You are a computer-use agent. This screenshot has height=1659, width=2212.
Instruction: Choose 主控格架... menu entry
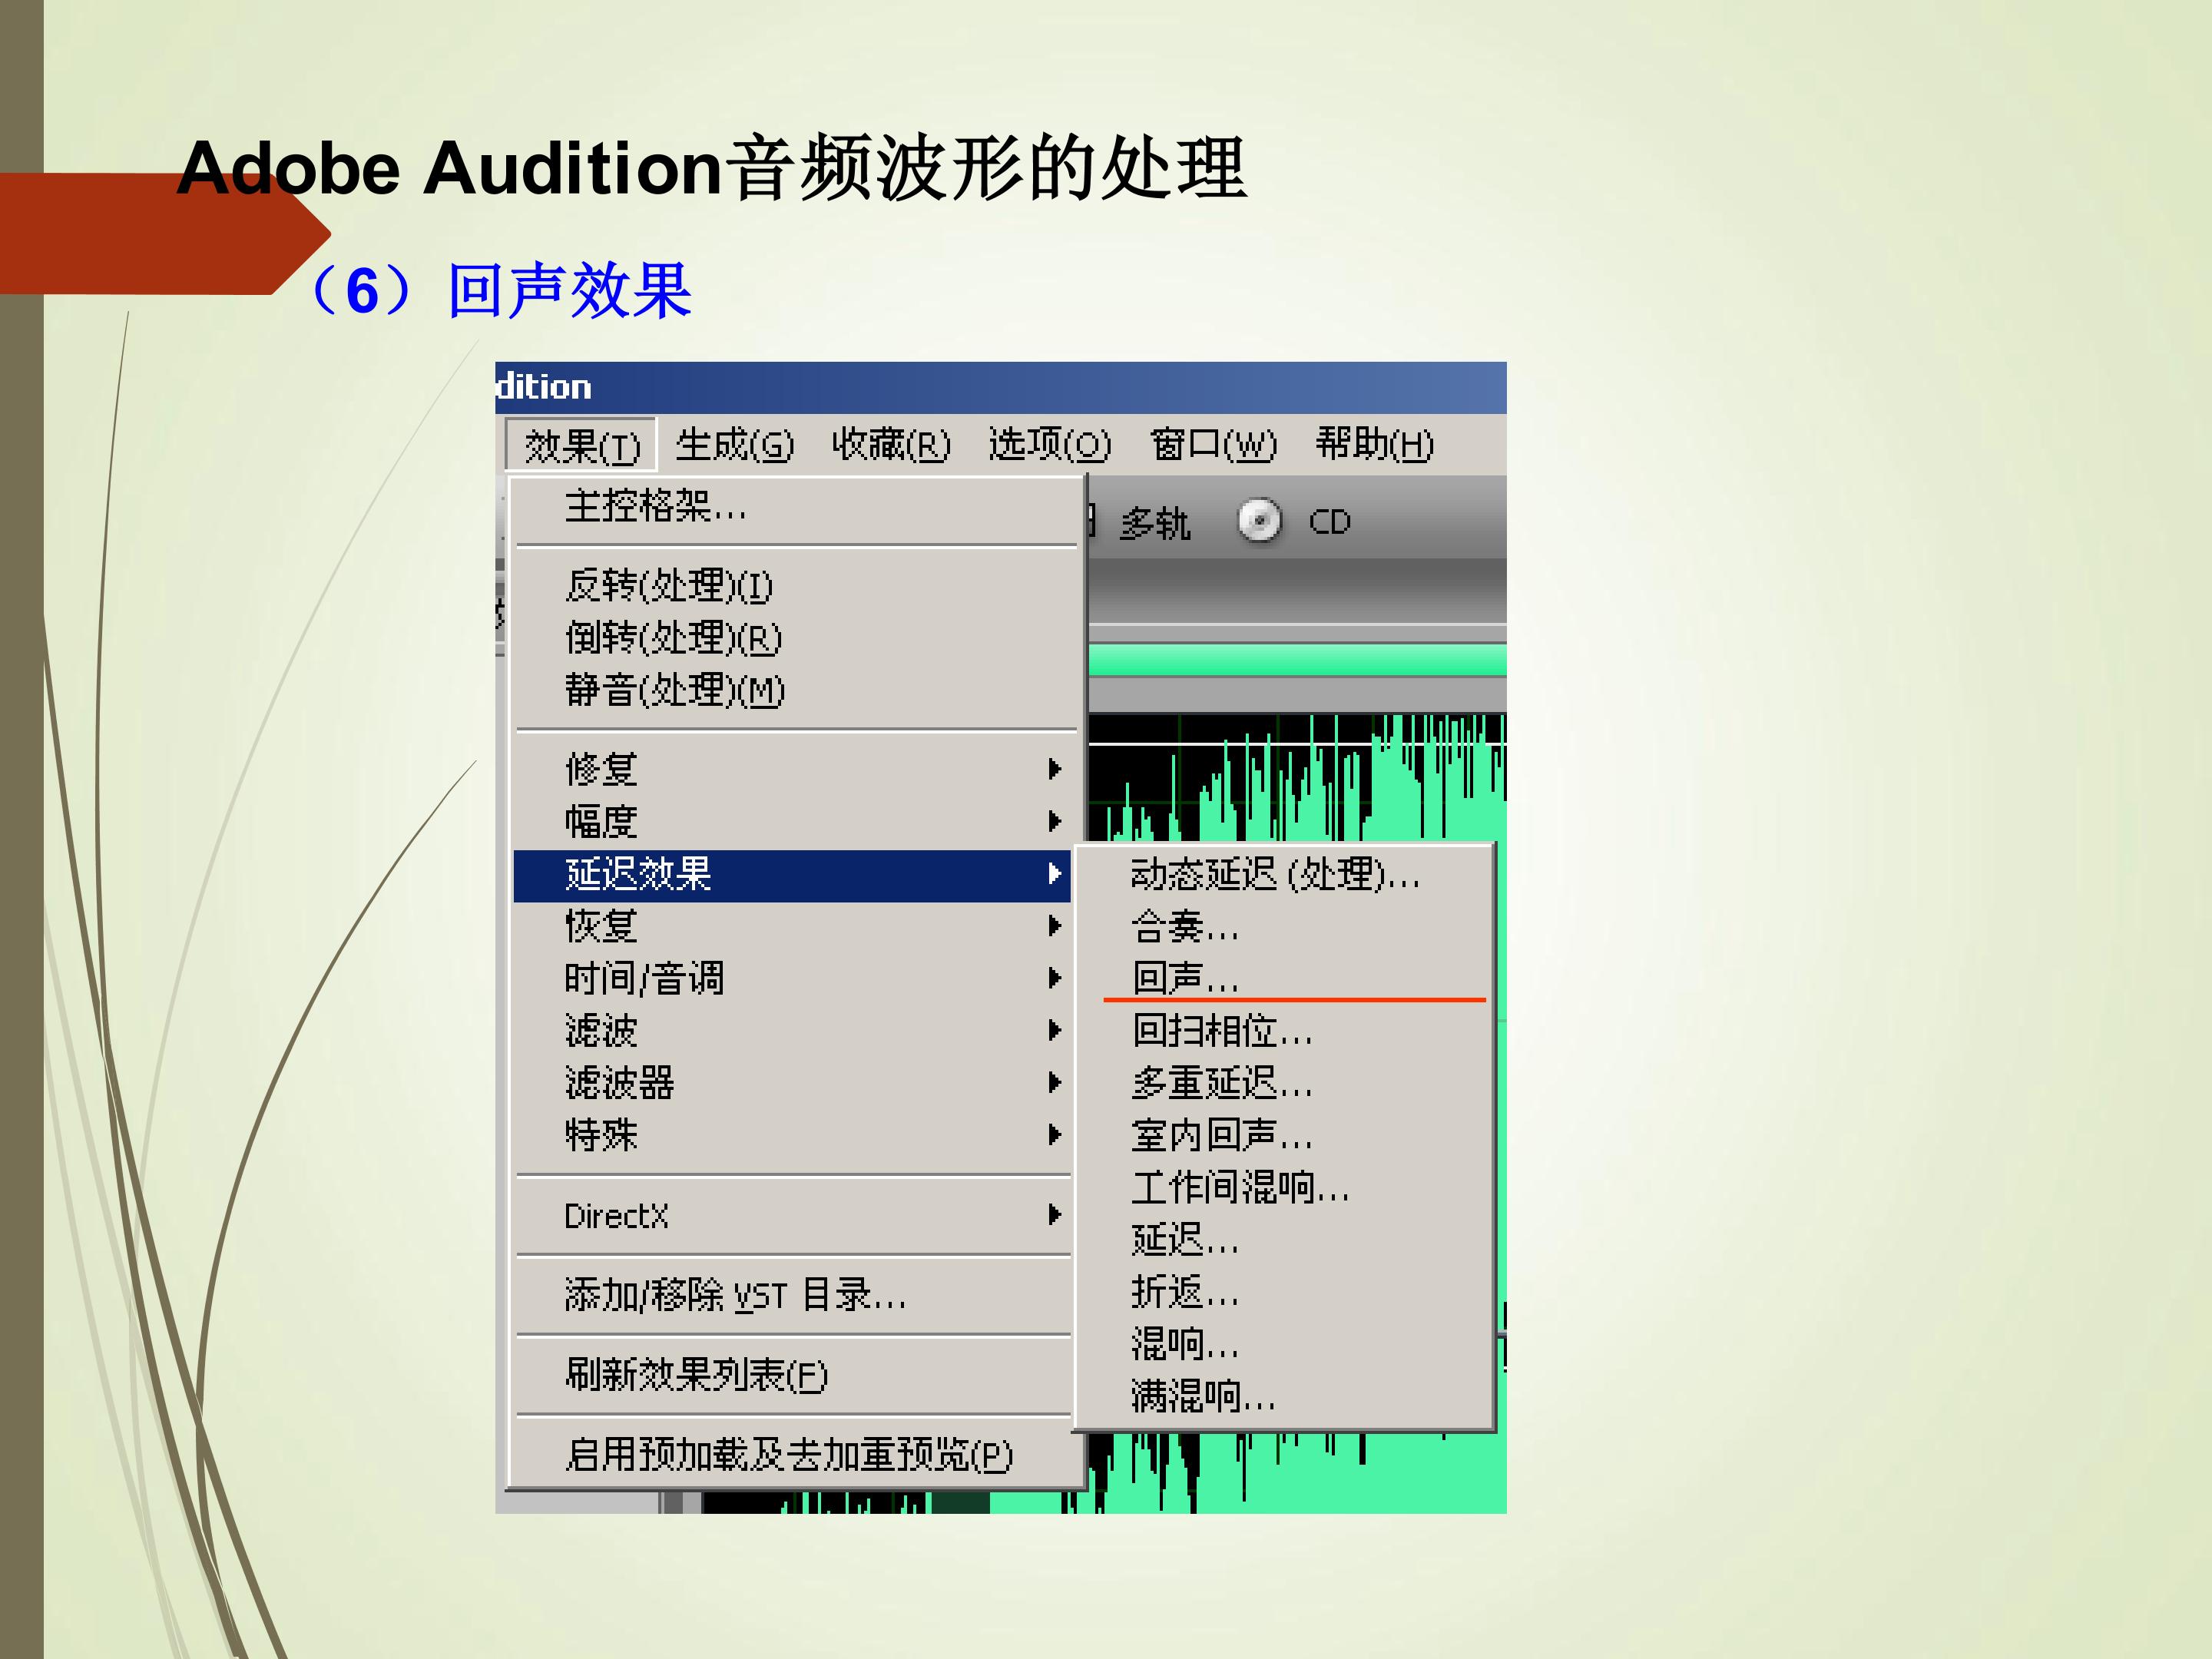797,506
